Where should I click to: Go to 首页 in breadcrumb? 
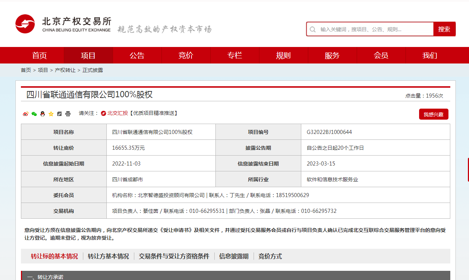[x=26, y=70]
